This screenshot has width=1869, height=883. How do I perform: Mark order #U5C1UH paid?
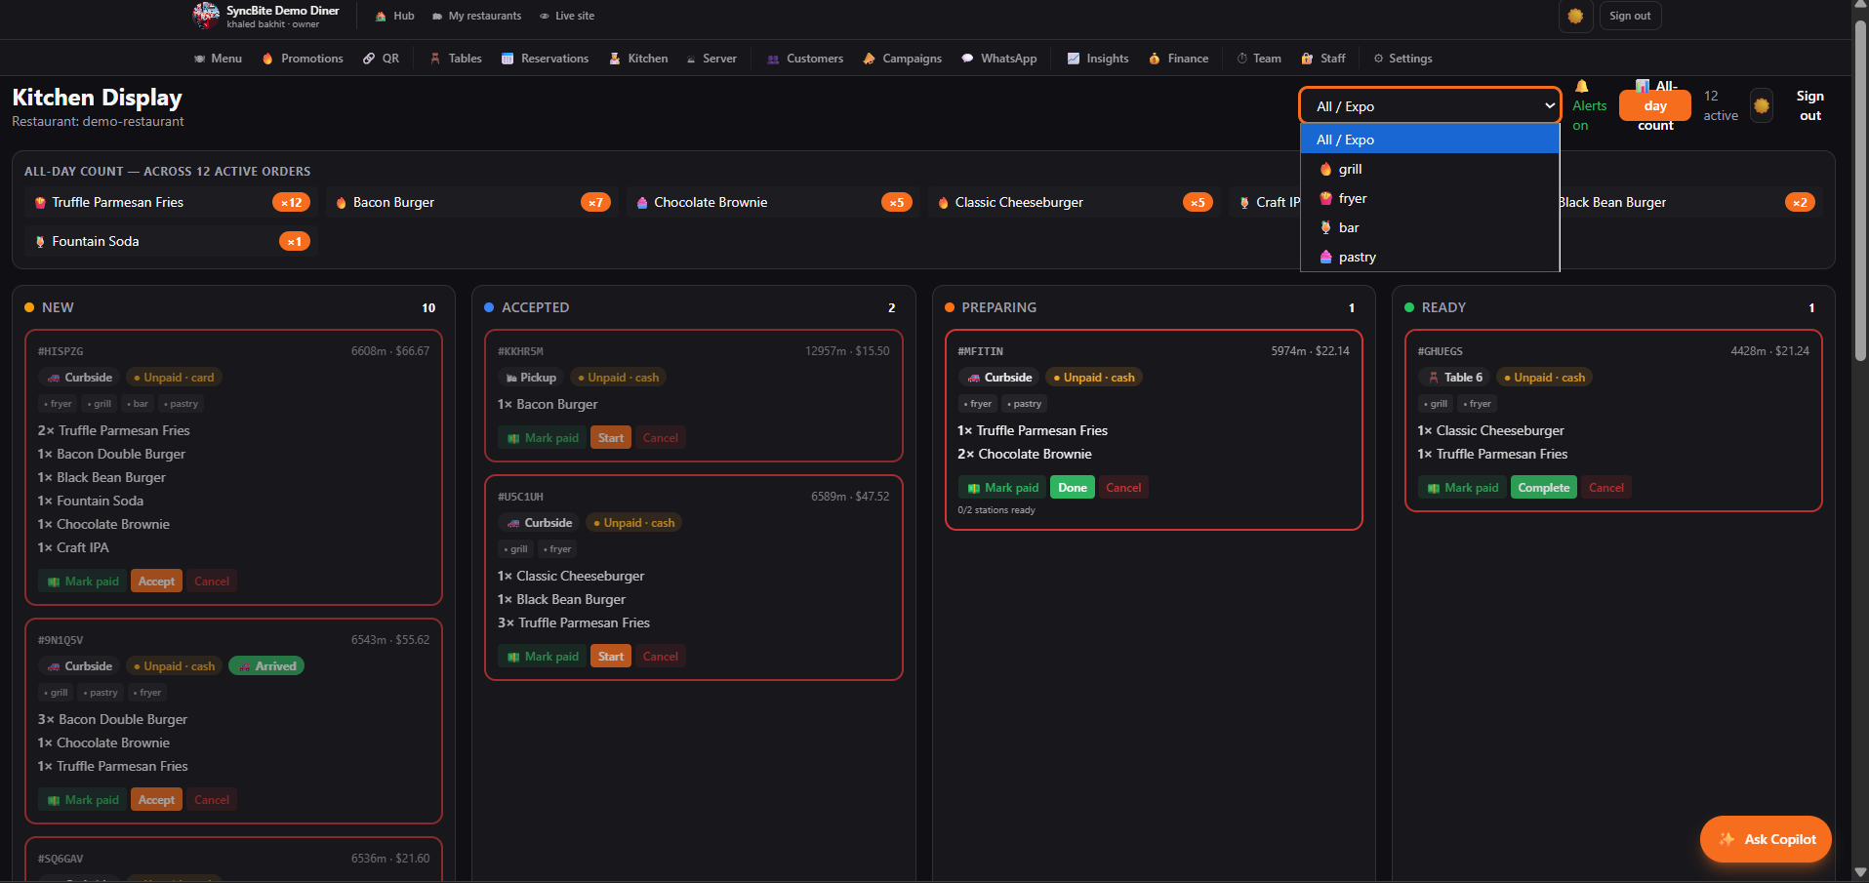[x=543, y=657]
